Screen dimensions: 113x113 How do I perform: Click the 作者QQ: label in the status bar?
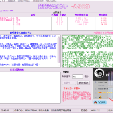[19, 110]
